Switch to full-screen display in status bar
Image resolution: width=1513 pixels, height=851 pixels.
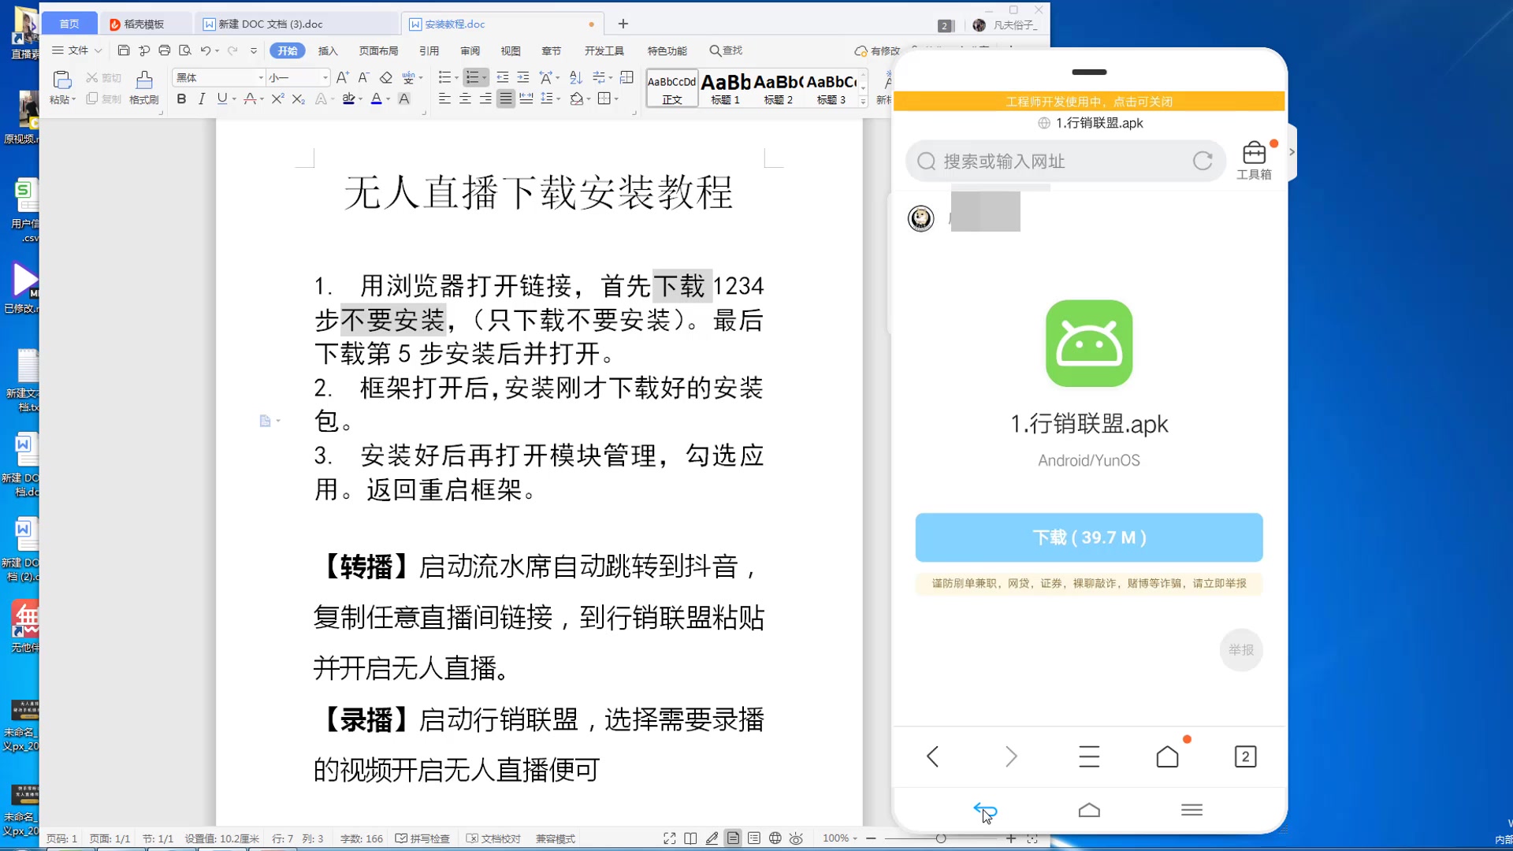(x=669, y=838)
